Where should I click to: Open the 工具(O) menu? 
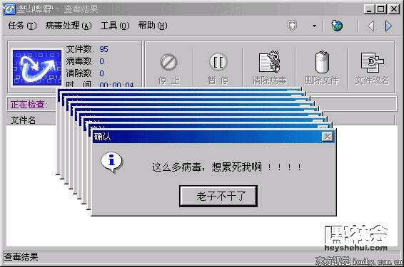115,26
